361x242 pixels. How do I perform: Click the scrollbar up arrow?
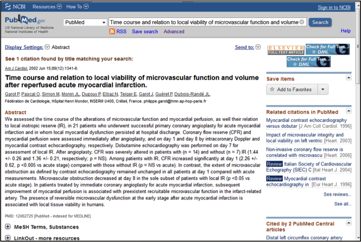pyautogui.click(x=358, y=5)
